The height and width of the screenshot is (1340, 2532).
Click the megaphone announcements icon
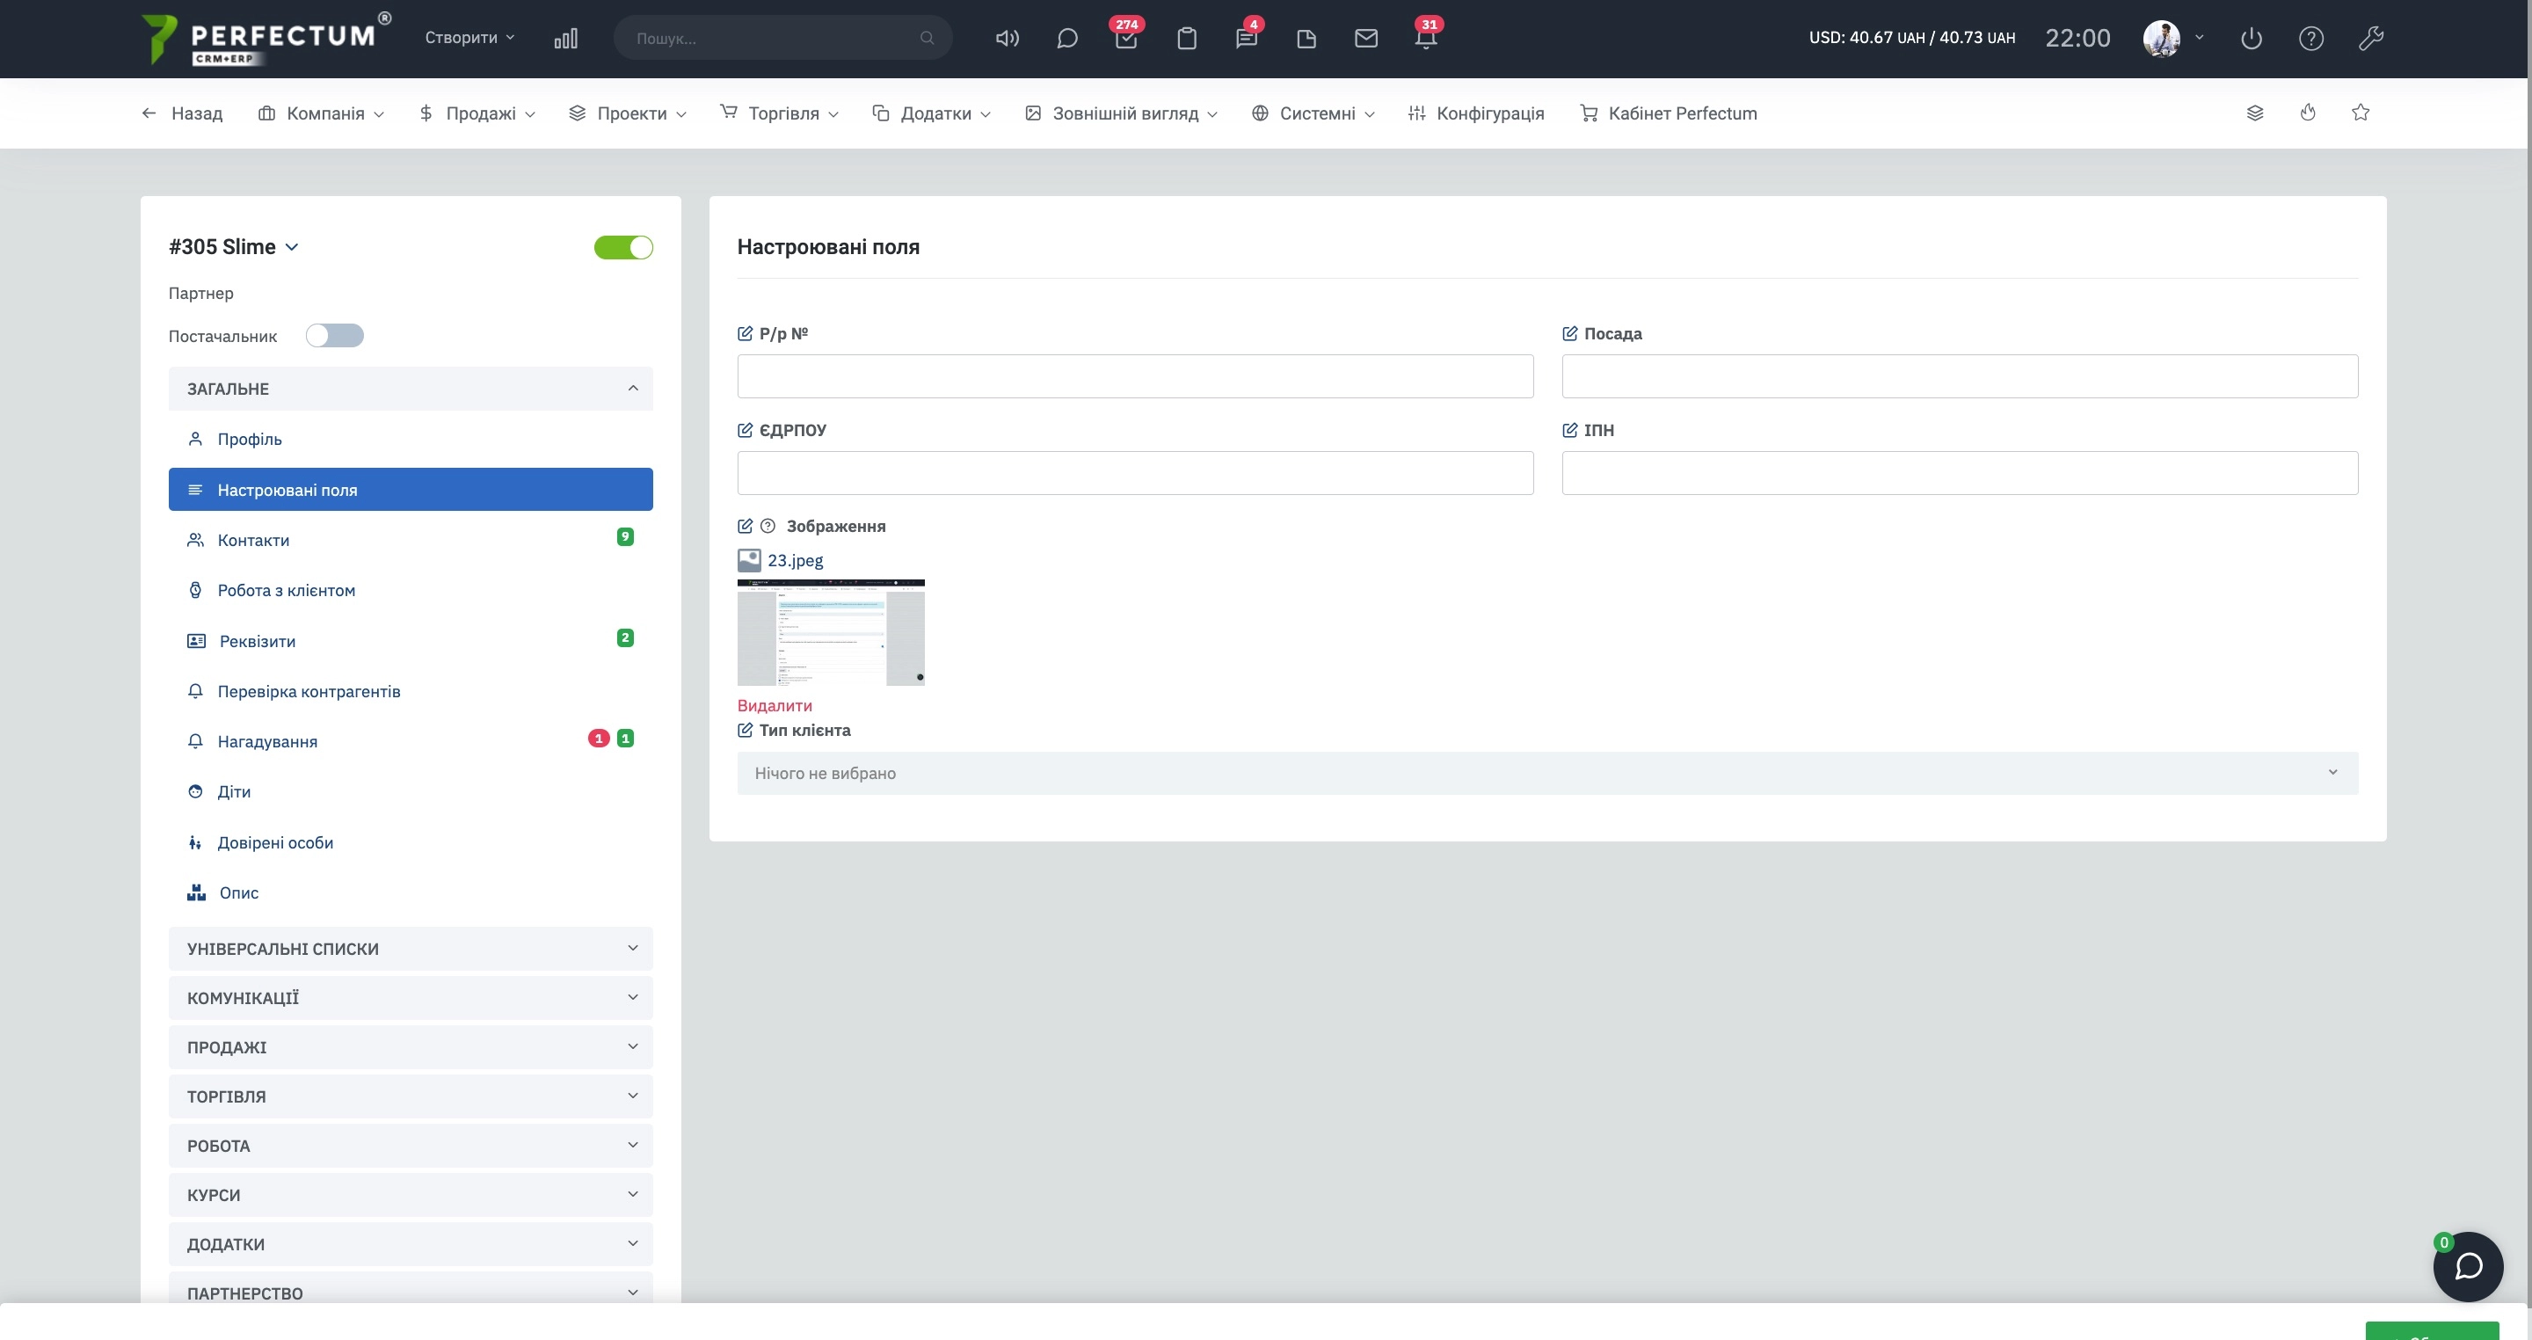point(1007,39)
